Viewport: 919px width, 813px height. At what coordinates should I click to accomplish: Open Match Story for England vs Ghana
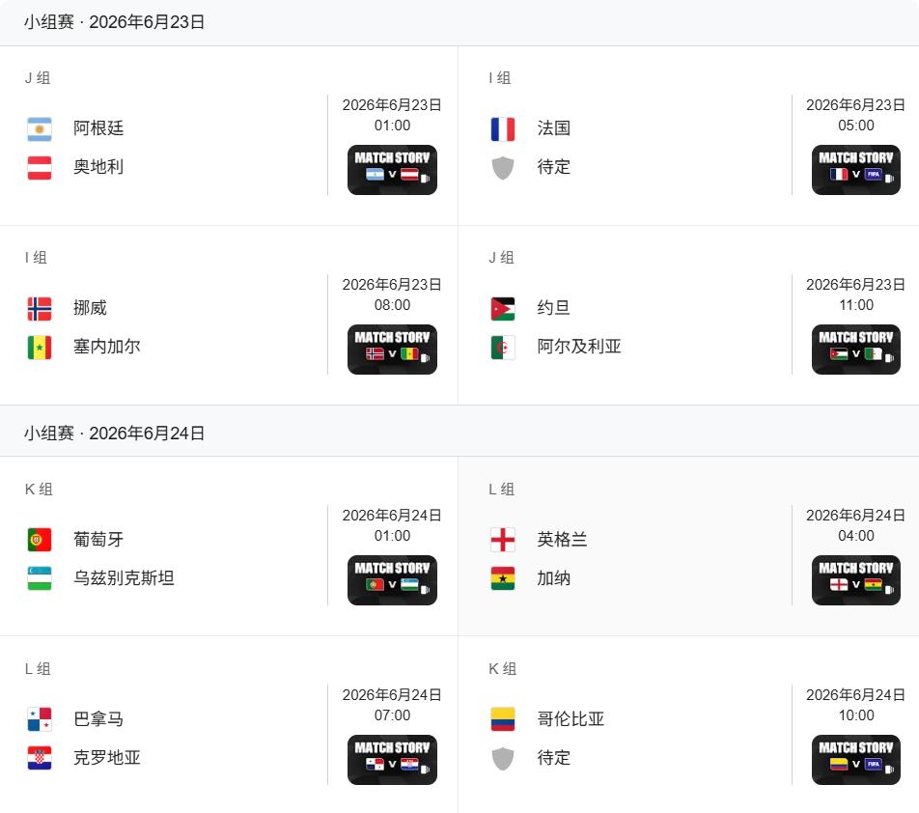click(855, 580)
